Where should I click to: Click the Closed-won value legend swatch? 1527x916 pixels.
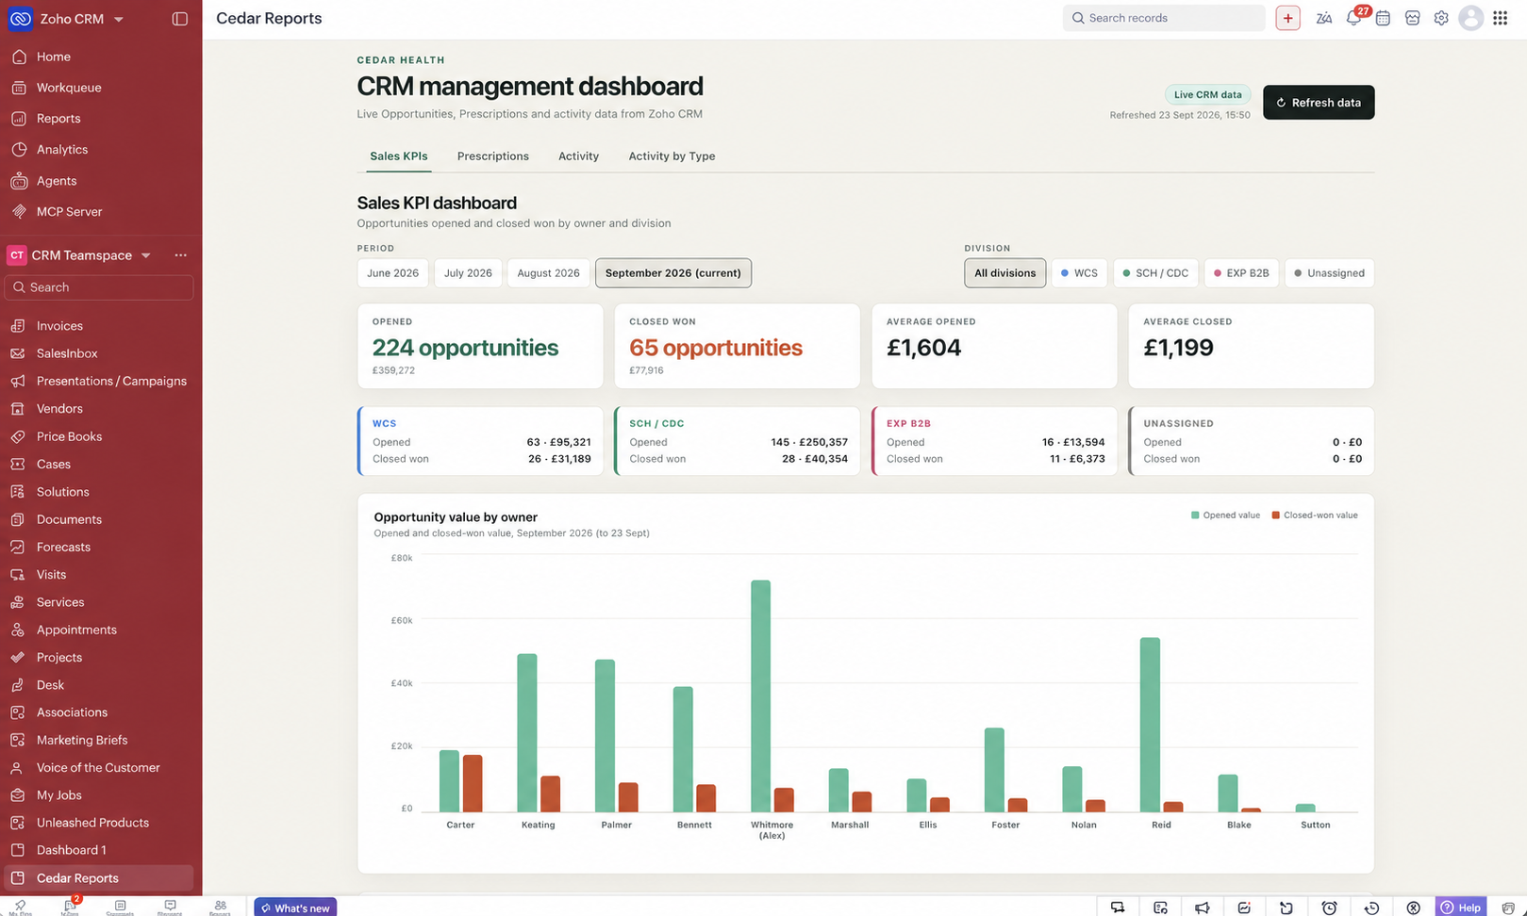(x=1275, y=515)
